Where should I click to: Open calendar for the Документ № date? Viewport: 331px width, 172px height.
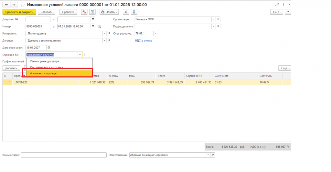(x=93, y=19)
